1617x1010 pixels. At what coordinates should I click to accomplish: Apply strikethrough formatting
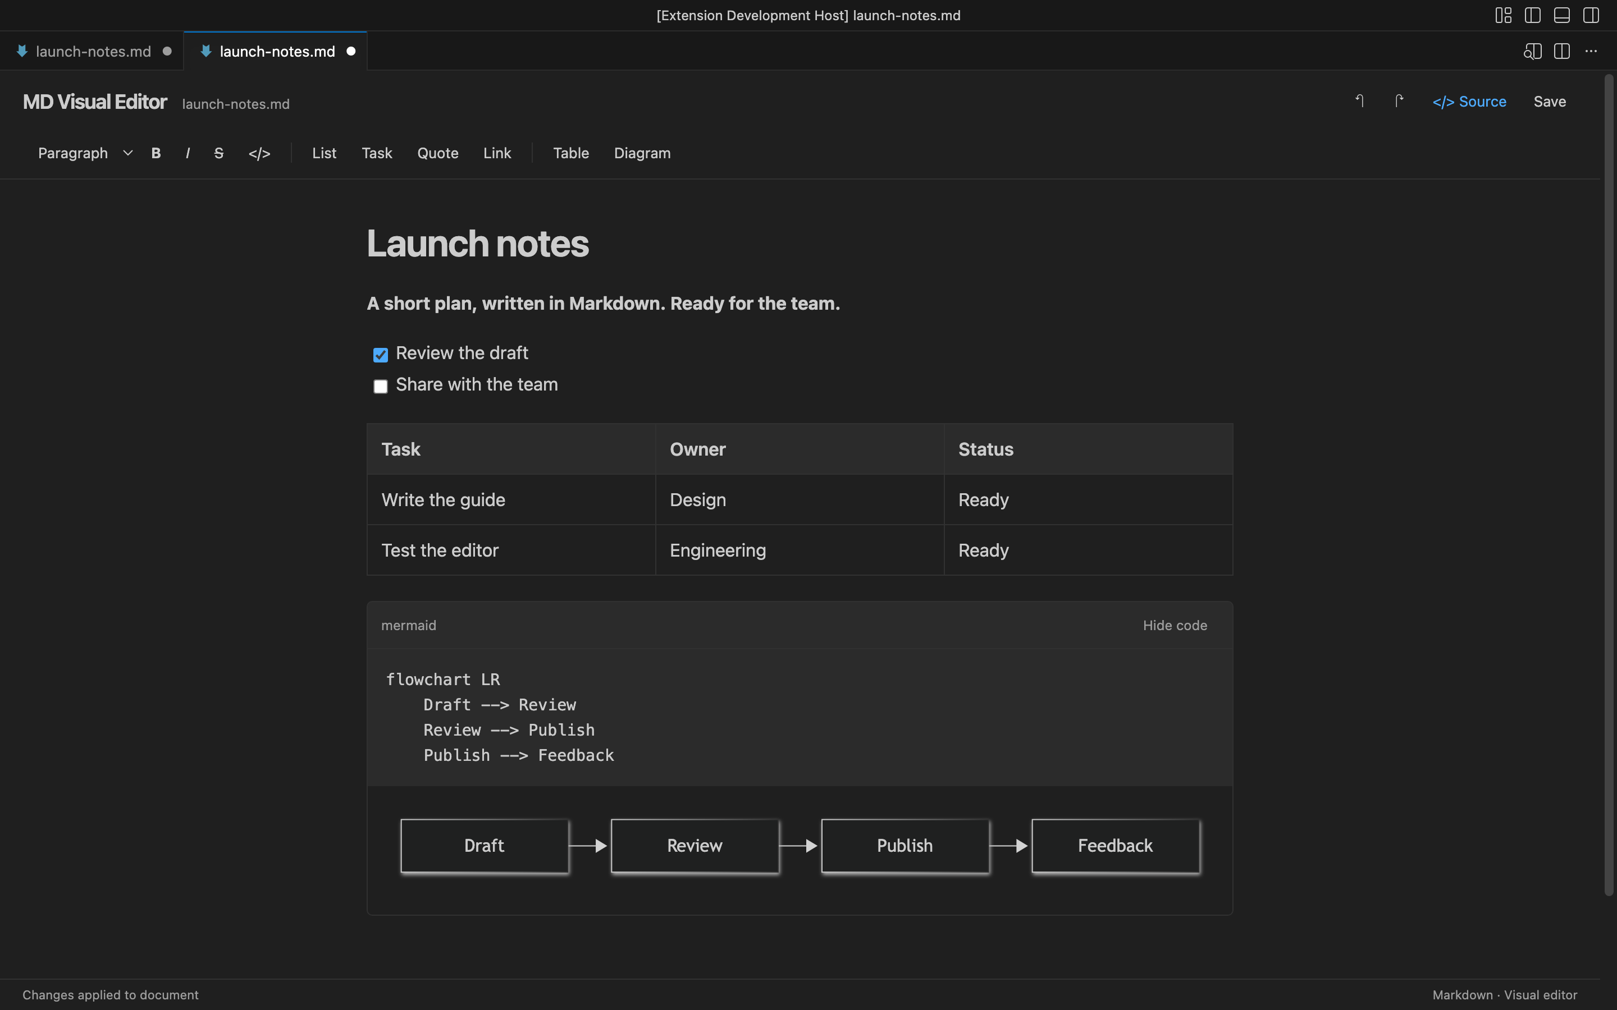[218, 153]
